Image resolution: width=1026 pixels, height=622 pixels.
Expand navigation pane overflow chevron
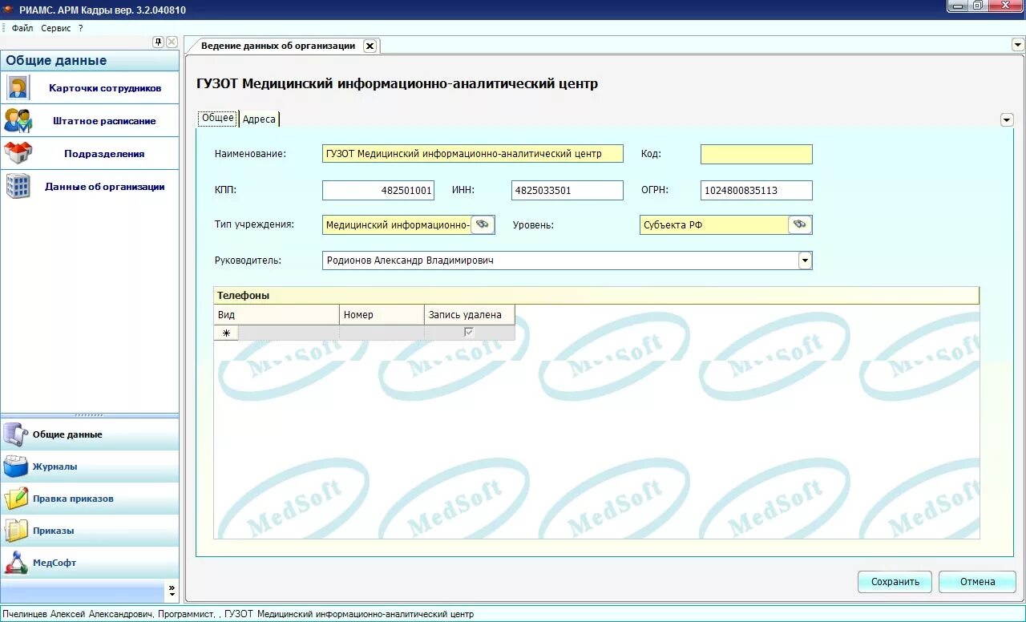172,592
